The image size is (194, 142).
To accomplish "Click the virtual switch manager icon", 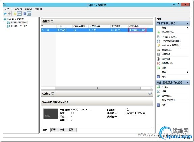I will pyautogui.click(x=158, y=41).
